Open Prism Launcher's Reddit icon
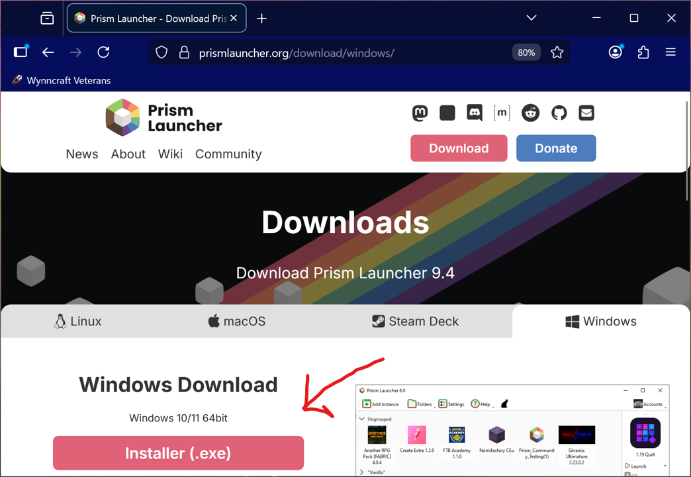The image size is (691, 477). coord(530,113)
